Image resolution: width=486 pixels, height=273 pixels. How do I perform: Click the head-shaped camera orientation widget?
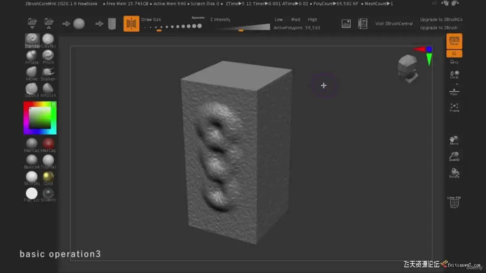[408, 70]
